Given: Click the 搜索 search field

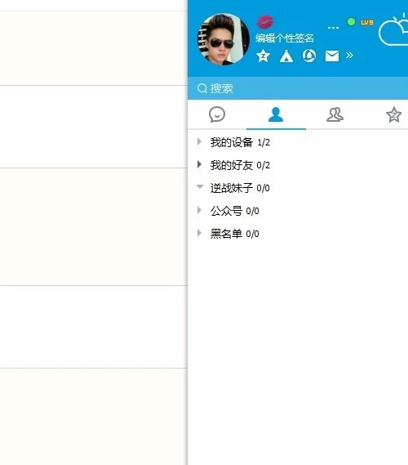Looking at the screenshot, I should pyautogui.click(x=298, y=88).
